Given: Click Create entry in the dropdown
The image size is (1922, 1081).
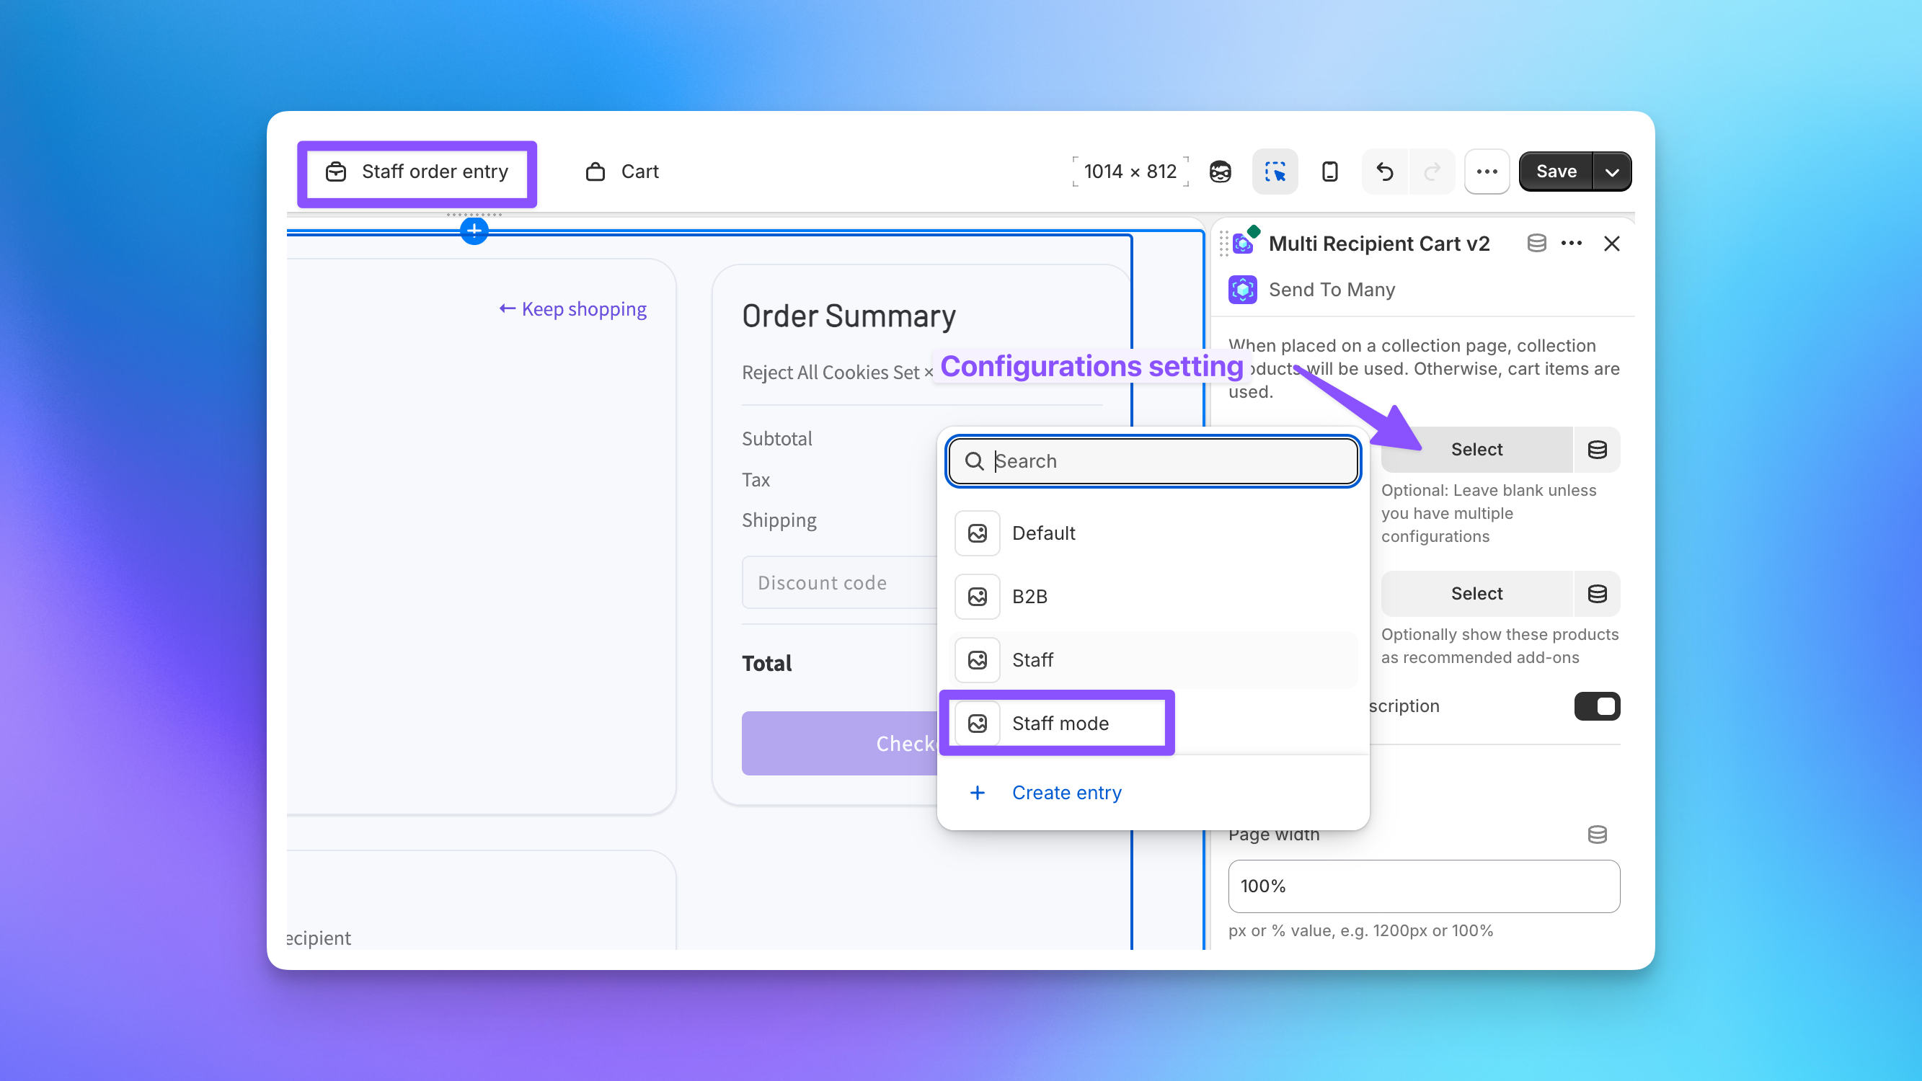Looking at the screenshot, I should [1066, 792].
